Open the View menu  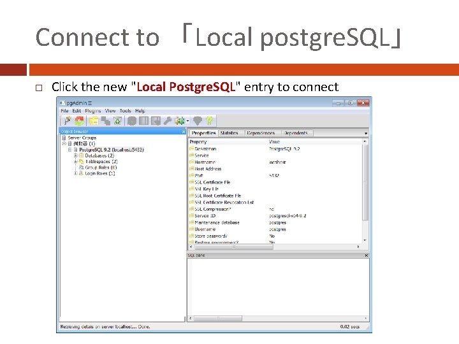[x=110, y=111]
